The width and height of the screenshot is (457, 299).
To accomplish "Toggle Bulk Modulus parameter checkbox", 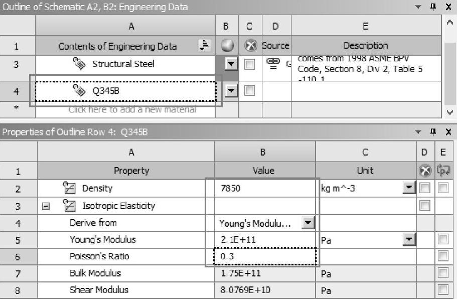I will 443,273.
